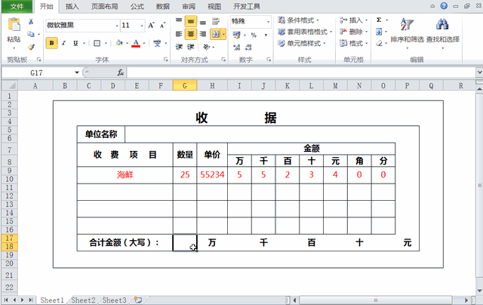The height and width of the screenshot is (305, 483).
Task: Click inside the formula bar input
Action: pos(300,72)
